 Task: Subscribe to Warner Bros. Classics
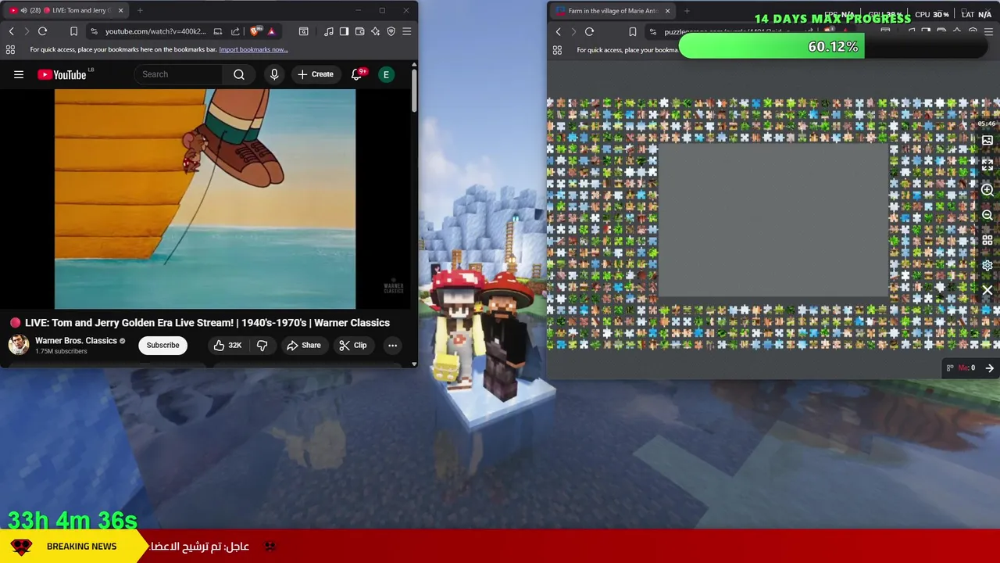(162, 345)
